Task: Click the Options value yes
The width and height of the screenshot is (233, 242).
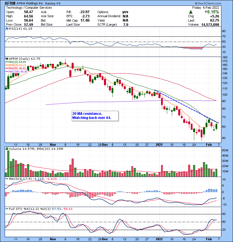Action: tap(125, 12)
